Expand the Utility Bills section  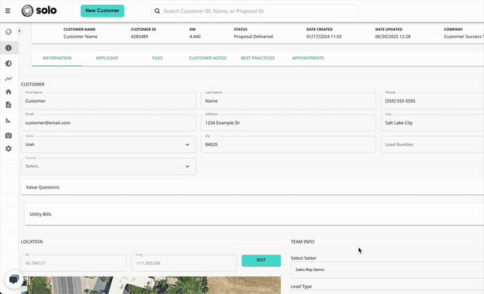click(x=254, y=214)
